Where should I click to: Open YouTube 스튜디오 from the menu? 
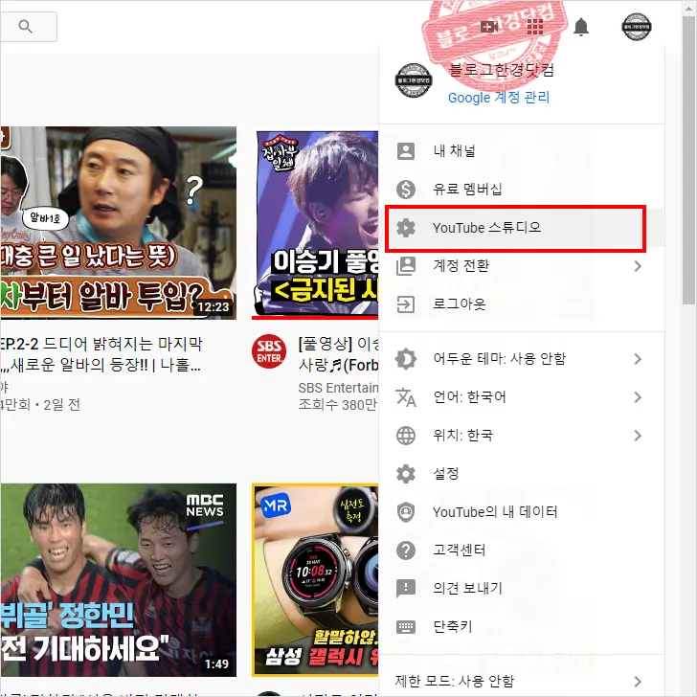point(522,228)
